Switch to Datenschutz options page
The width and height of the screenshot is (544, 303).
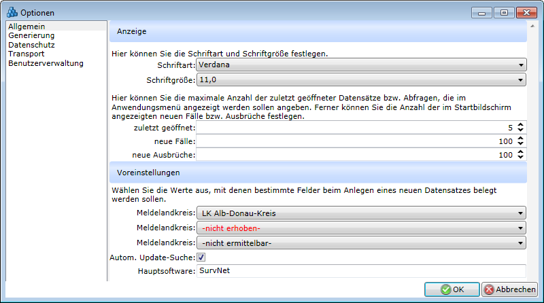point(31,45)
